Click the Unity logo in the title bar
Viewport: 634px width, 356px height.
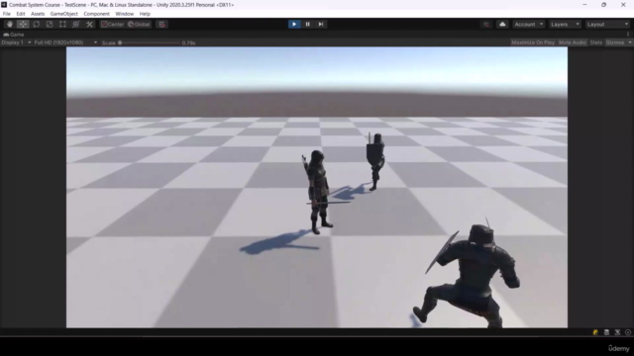(x=4, y=5)
